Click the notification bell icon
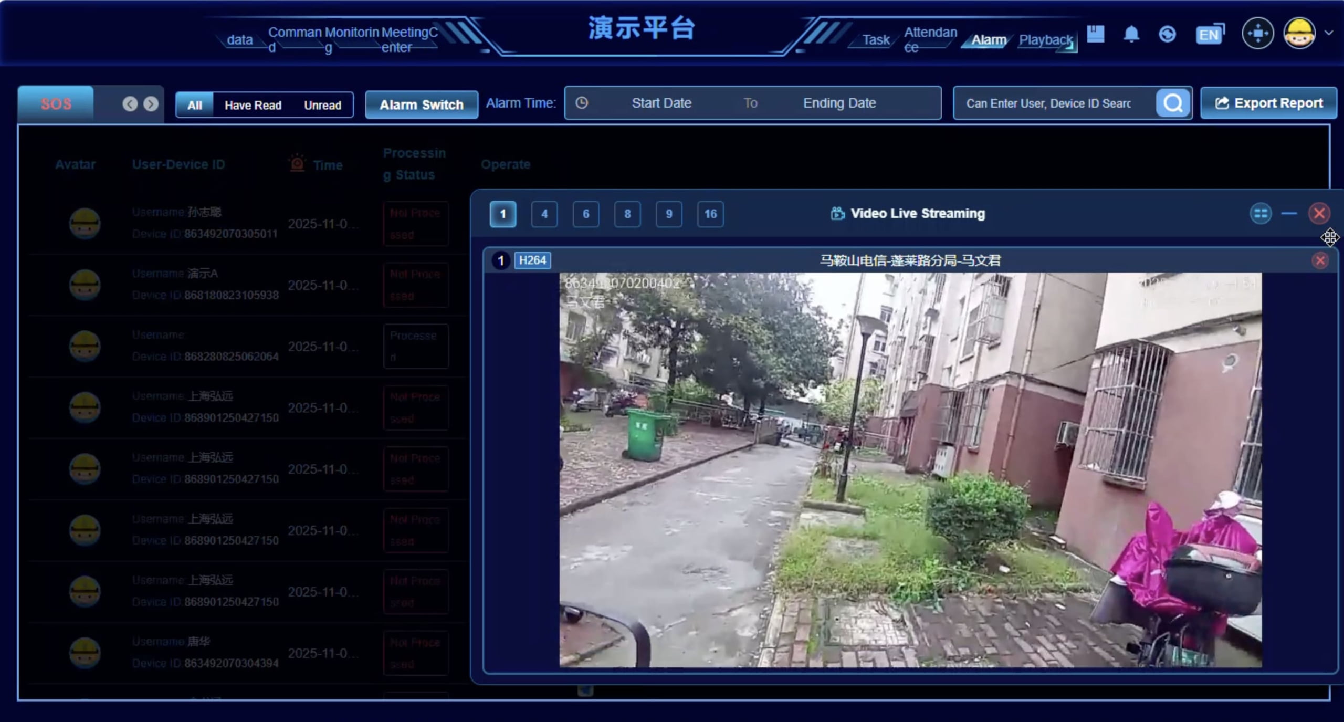The width and height of the screenshot is (1344, 722). [1131, 35]
